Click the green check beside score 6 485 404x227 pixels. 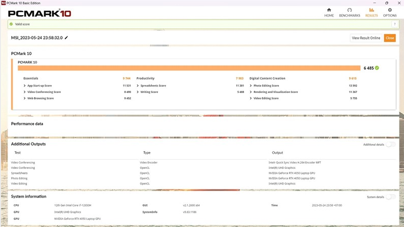[x=377, y=68]
